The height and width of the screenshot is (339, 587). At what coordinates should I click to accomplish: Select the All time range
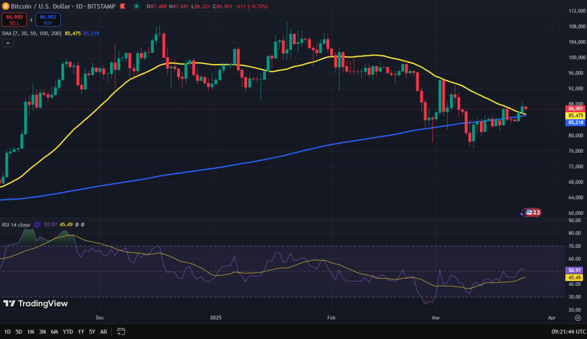click(x=104, y=332)
